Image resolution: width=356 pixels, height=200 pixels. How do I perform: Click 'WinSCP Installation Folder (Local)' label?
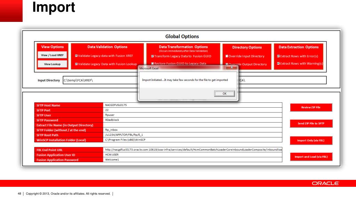click(61, 140)
